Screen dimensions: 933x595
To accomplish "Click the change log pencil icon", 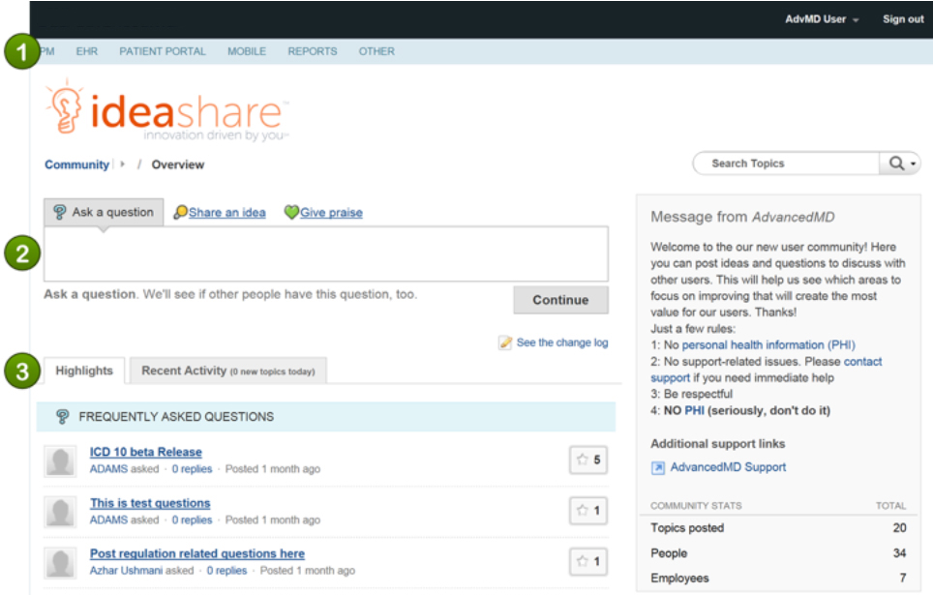I will tap(505, 342).
